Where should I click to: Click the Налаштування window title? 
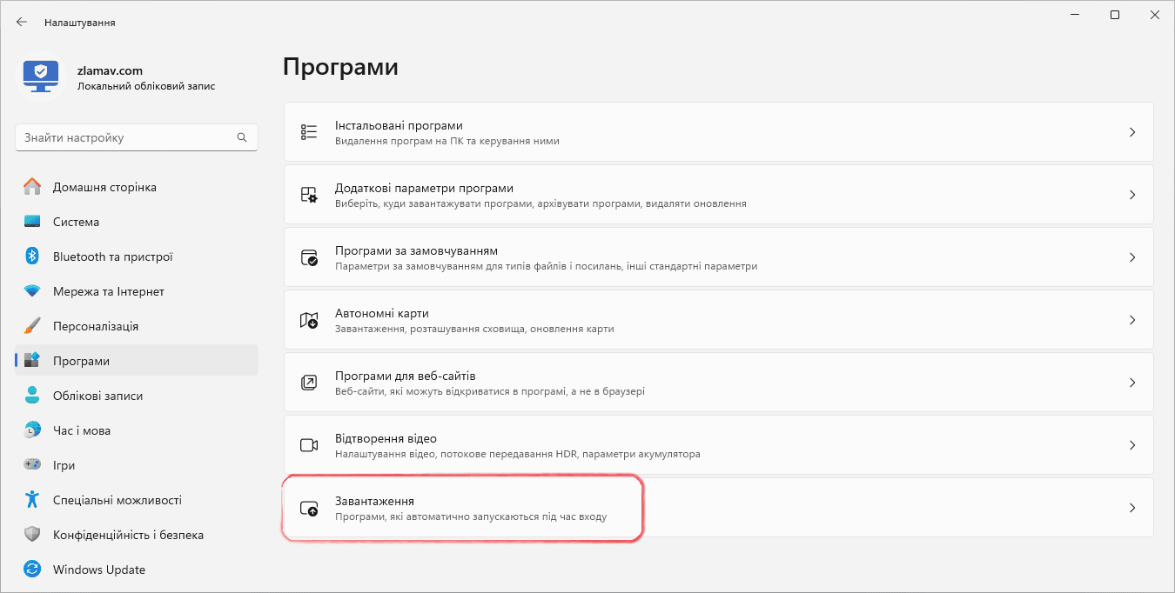(x=80, y=23)
